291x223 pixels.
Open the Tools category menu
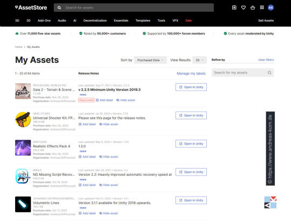point(161,20)
